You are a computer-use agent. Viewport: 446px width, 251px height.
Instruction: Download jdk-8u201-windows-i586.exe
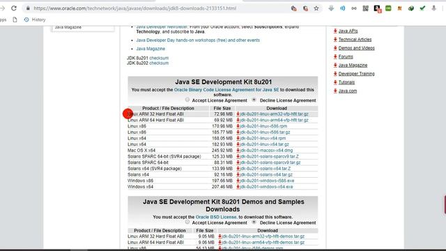click(267, 181)
